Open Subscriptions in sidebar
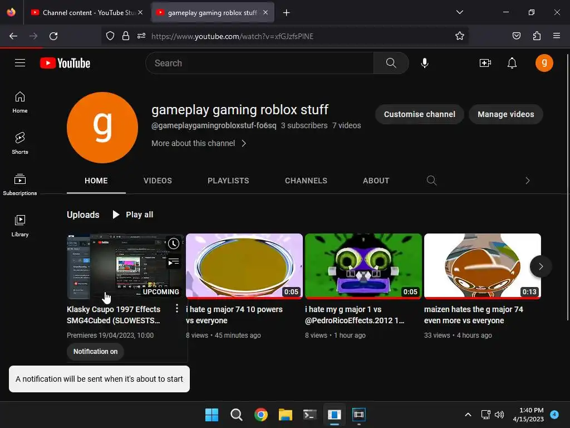This screenshot has height=428, width=570. coord(20,185)
